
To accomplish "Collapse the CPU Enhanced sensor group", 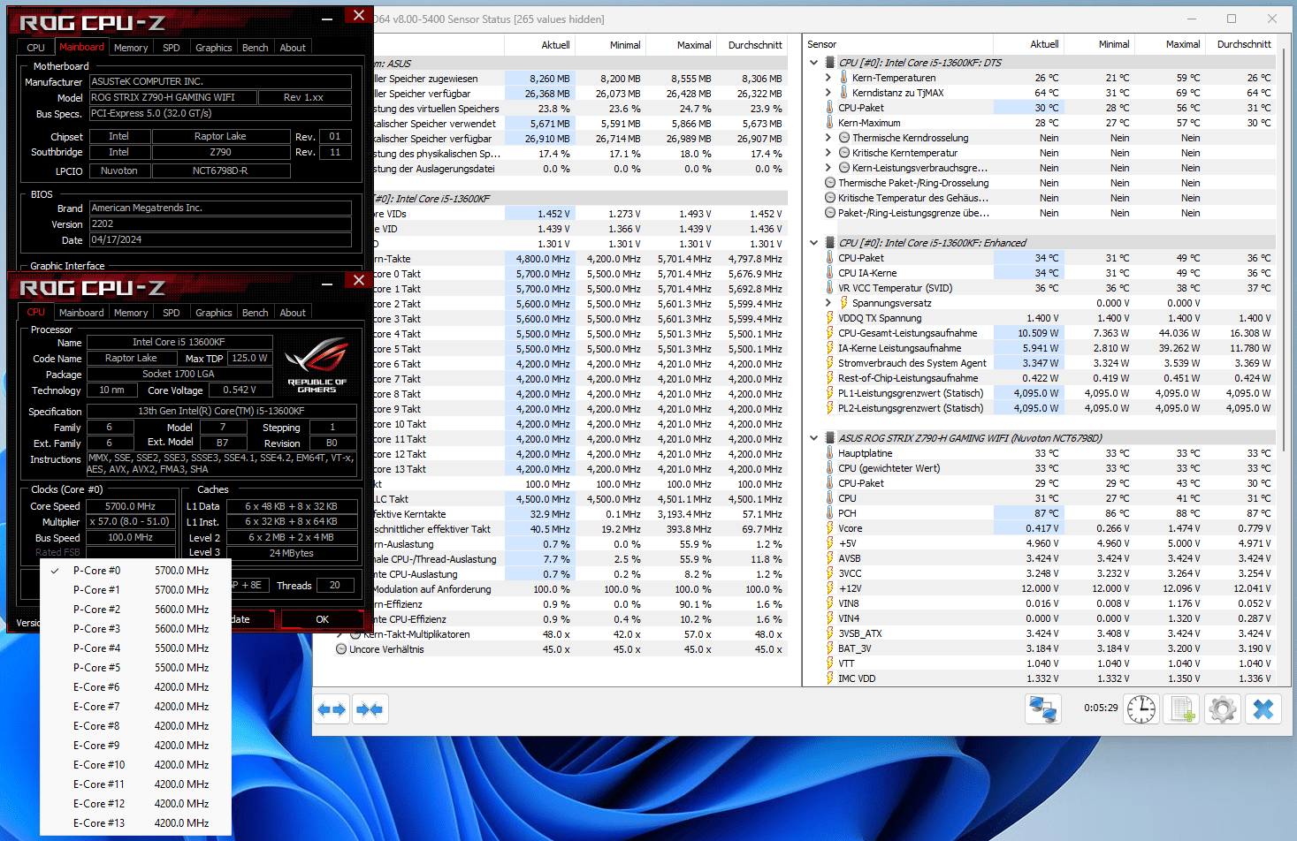I will click(x=814, y=243).
